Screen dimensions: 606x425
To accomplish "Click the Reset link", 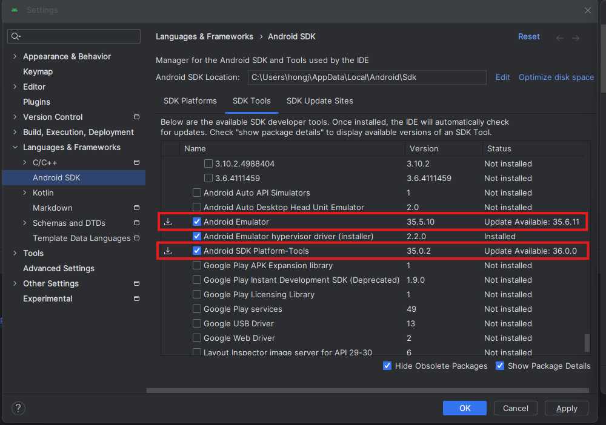I will 528,37.
